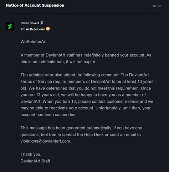
Task: Click the violations@deviantart.com email address
Action: tap(46, 141)
